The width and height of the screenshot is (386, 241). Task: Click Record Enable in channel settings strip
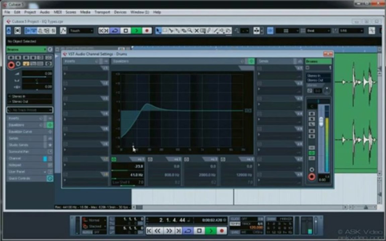pyautogui.click(x=312, y=177)
